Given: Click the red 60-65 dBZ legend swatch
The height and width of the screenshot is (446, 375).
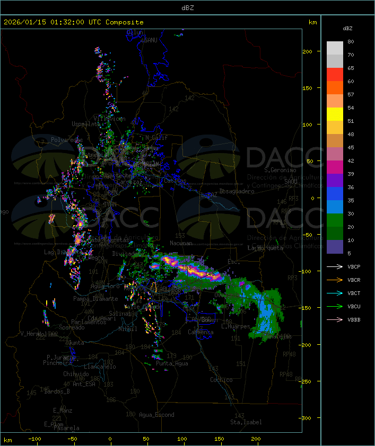Looking at the screenshot, I should [335, 75].
